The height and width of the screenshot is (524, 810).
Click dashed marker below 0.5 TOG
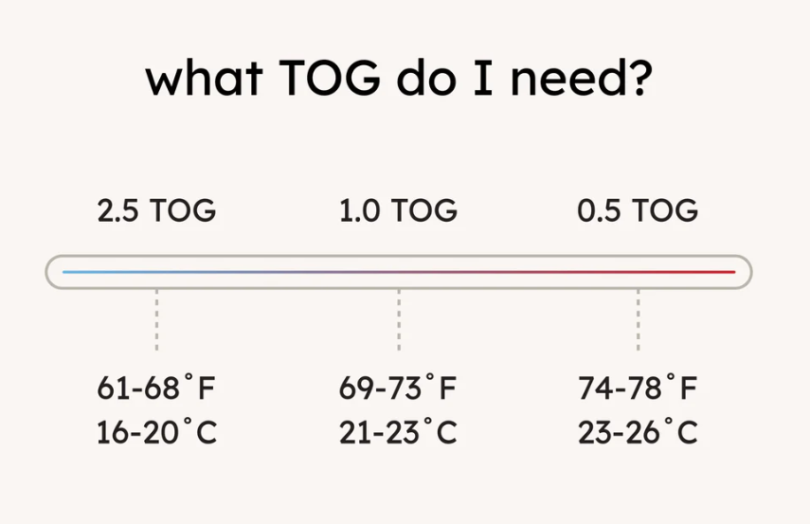[x=639, y=320]
